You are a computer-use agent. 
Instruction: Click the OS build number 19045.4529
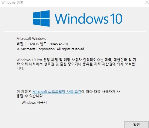pyautogui.click(x=58, y=44)
